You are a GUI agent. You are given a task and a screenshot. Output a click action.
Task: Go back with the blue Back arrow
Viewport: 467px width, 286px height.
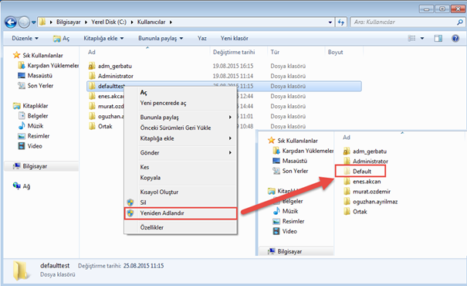point(11,22)
